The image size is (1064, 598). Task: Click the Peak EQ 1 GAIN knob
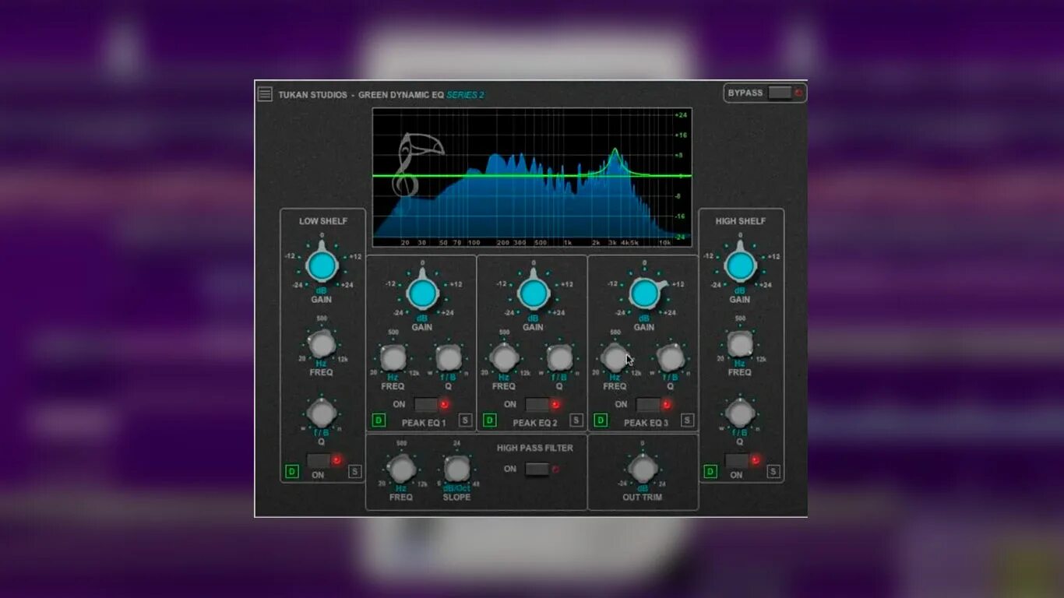[x=422, y=294]
